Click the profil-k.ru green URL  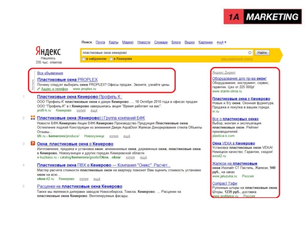coord(44,110)
